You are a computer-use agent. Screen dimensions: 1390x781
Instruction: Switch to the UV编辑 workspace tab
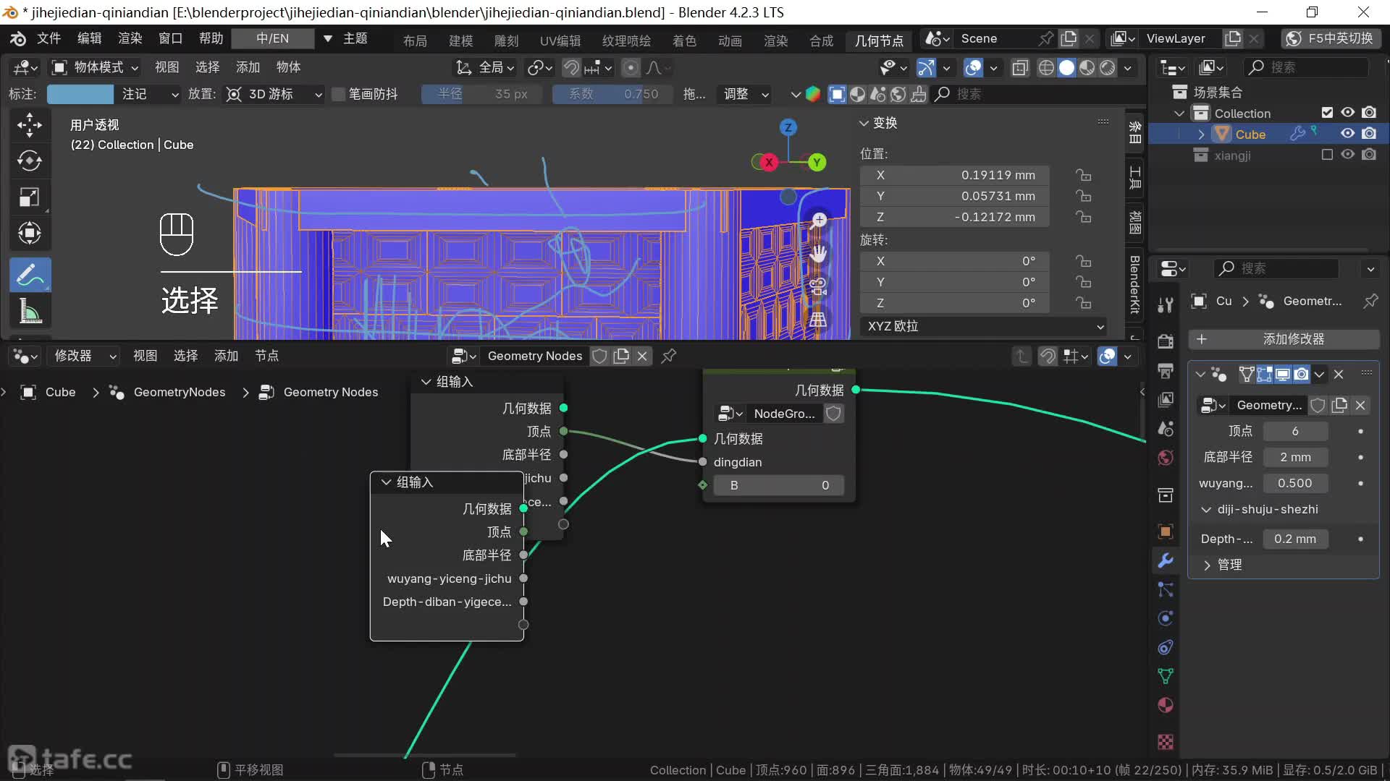pos(560,40)
